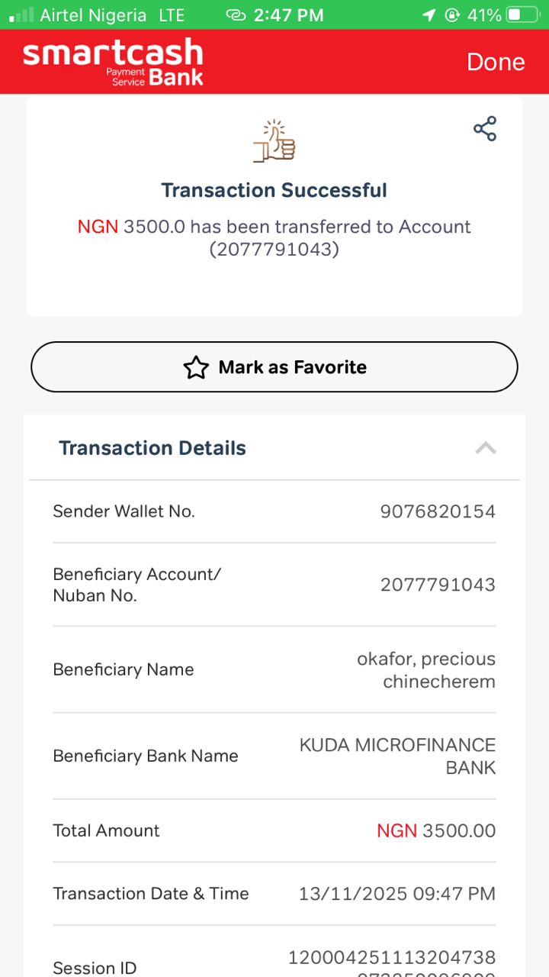549x977 pixels.
Task: Tap KUDA MICROFINANCE BANK value
Action: pos(397,756)
